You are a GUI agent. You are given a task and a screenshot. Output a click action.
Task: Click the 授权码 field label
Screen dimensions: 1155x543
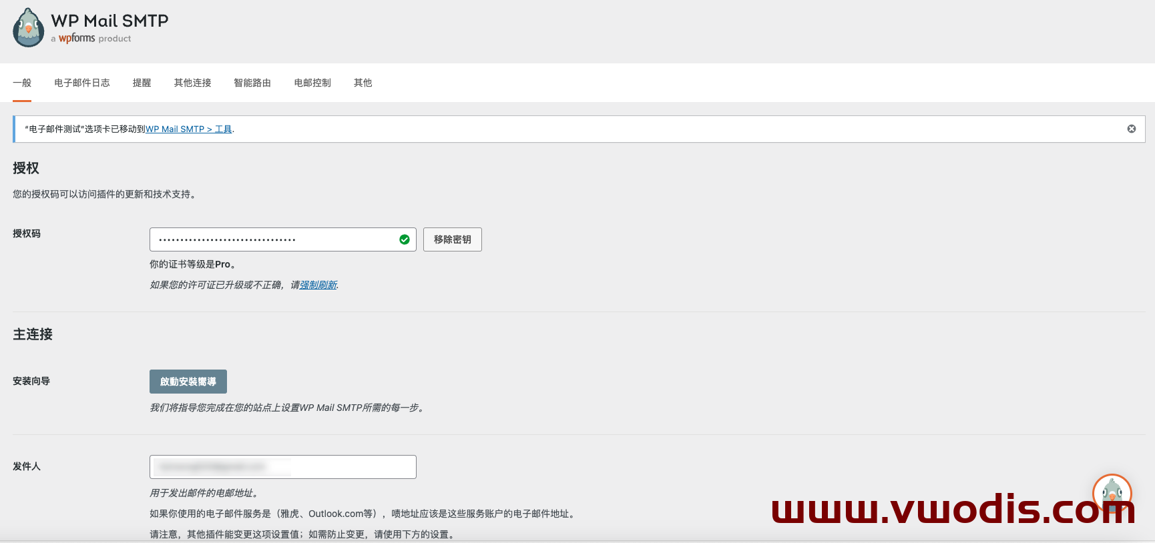pyautogui.click(x=27, y=233)
